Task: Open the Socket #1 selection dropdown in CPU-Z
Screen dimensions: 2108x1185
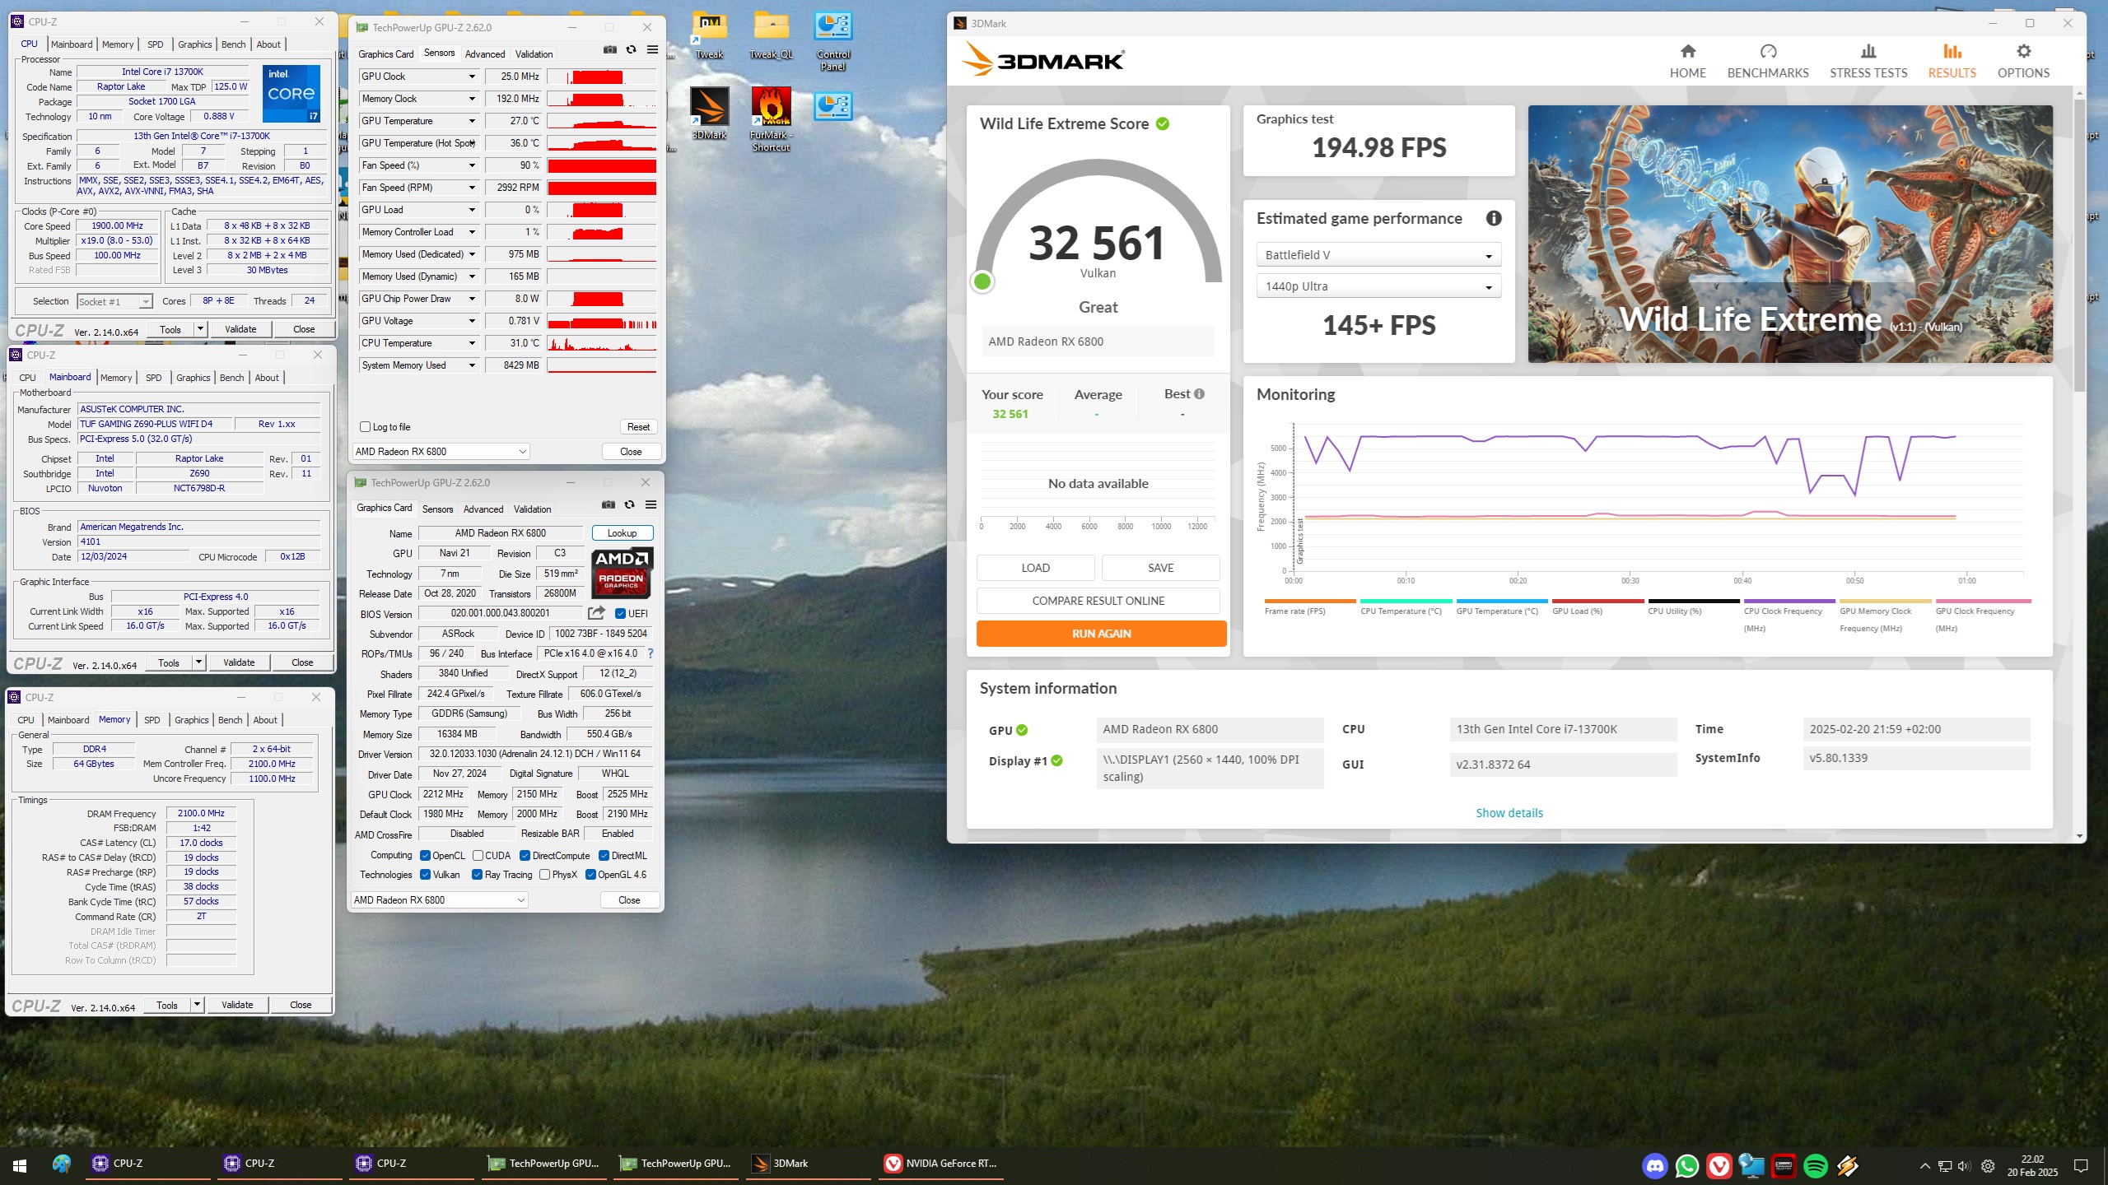Action: [x=114, y=301]
